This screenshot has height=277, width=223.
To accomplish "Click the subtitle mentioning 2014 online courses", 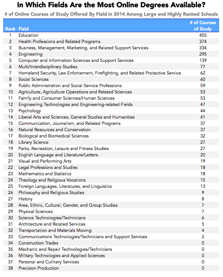I will pos(111,14).
